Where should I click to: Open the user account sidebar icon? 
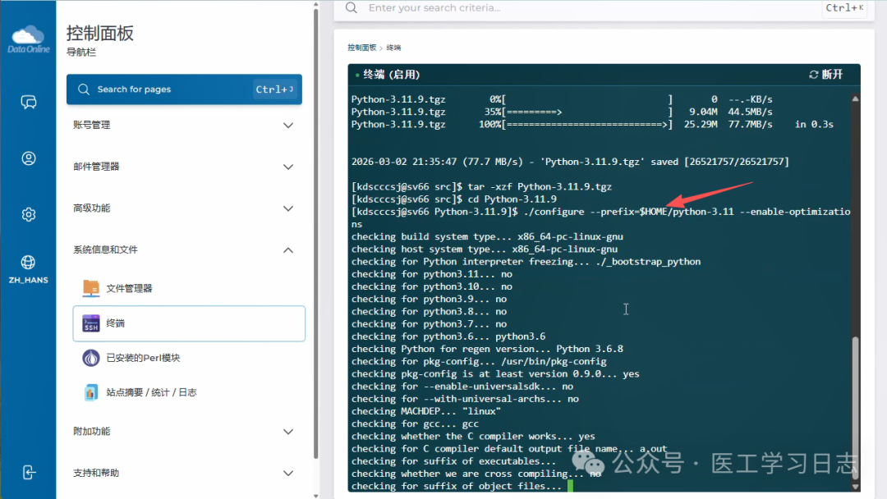(29, 158)
